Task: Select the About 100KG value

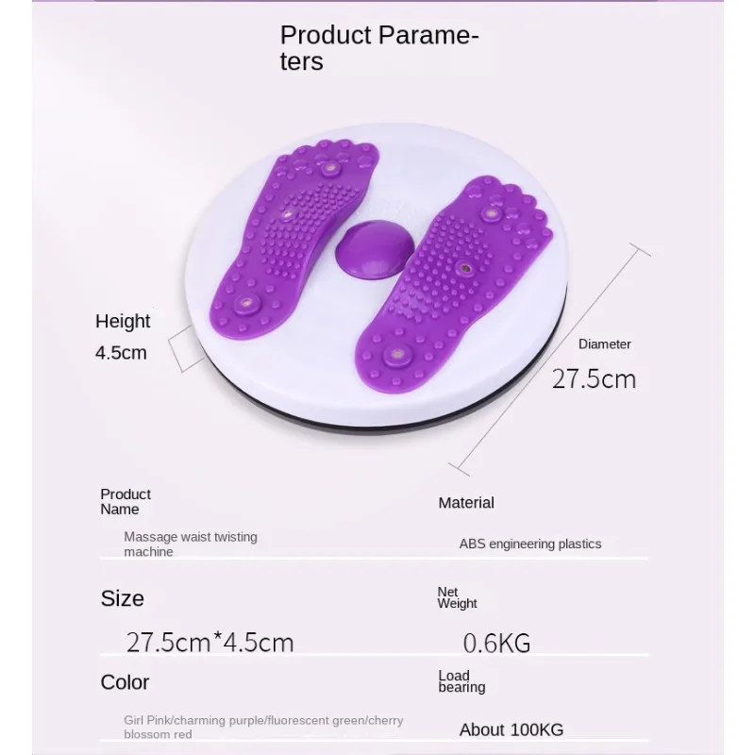Action: (511, 730)
